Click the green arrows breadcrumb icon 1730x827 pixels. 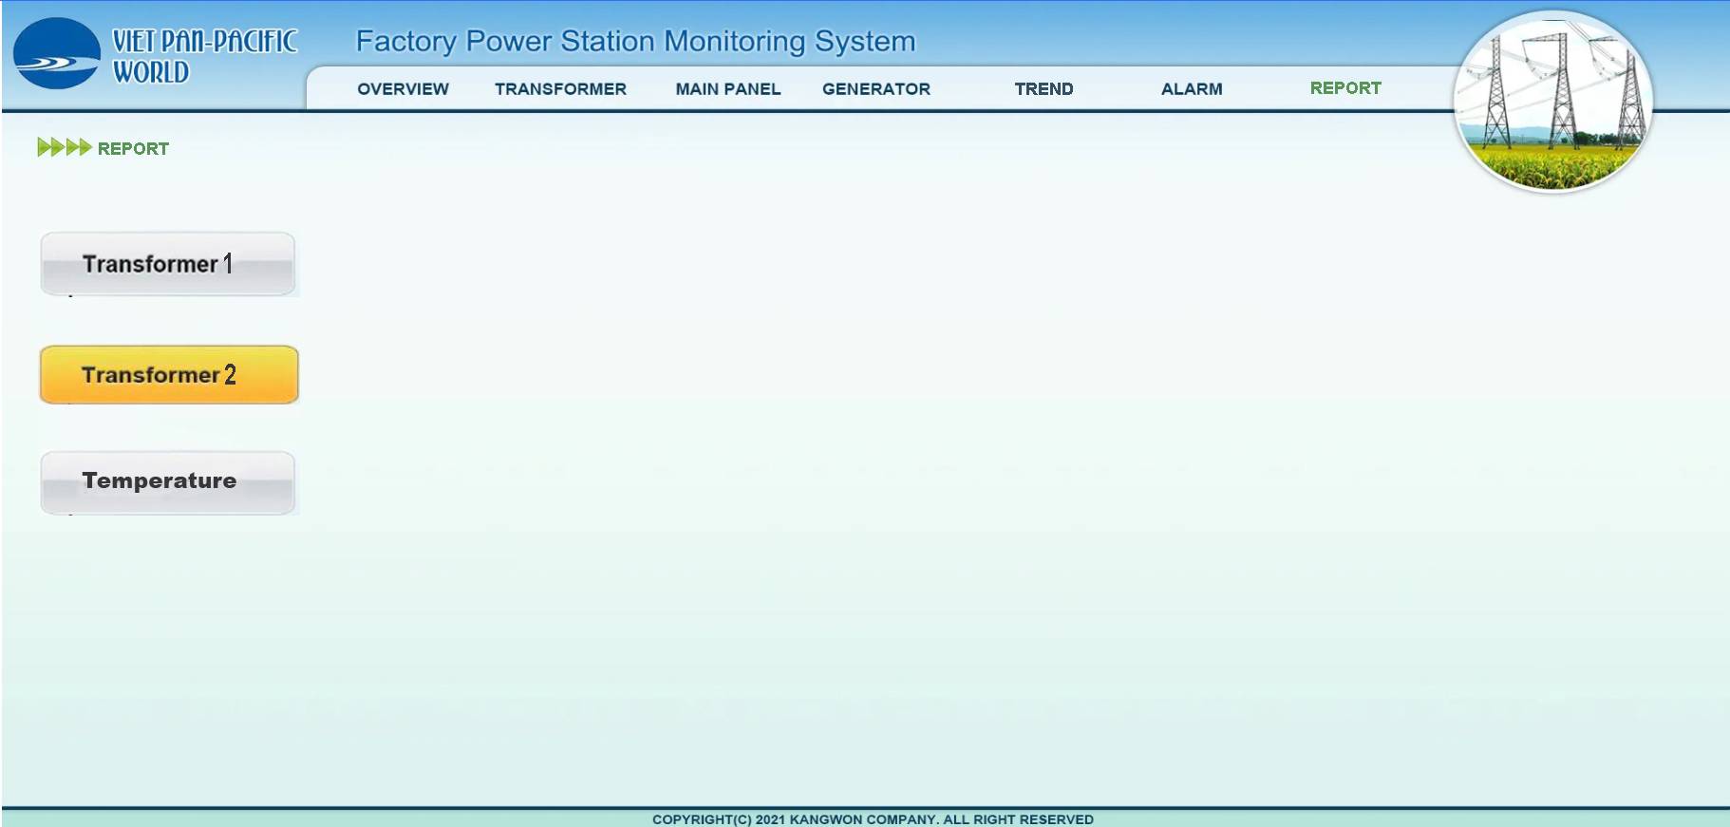64,147
